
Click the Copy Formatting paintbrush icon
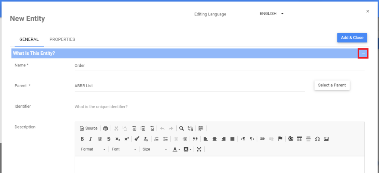click(x=137, y=139)
